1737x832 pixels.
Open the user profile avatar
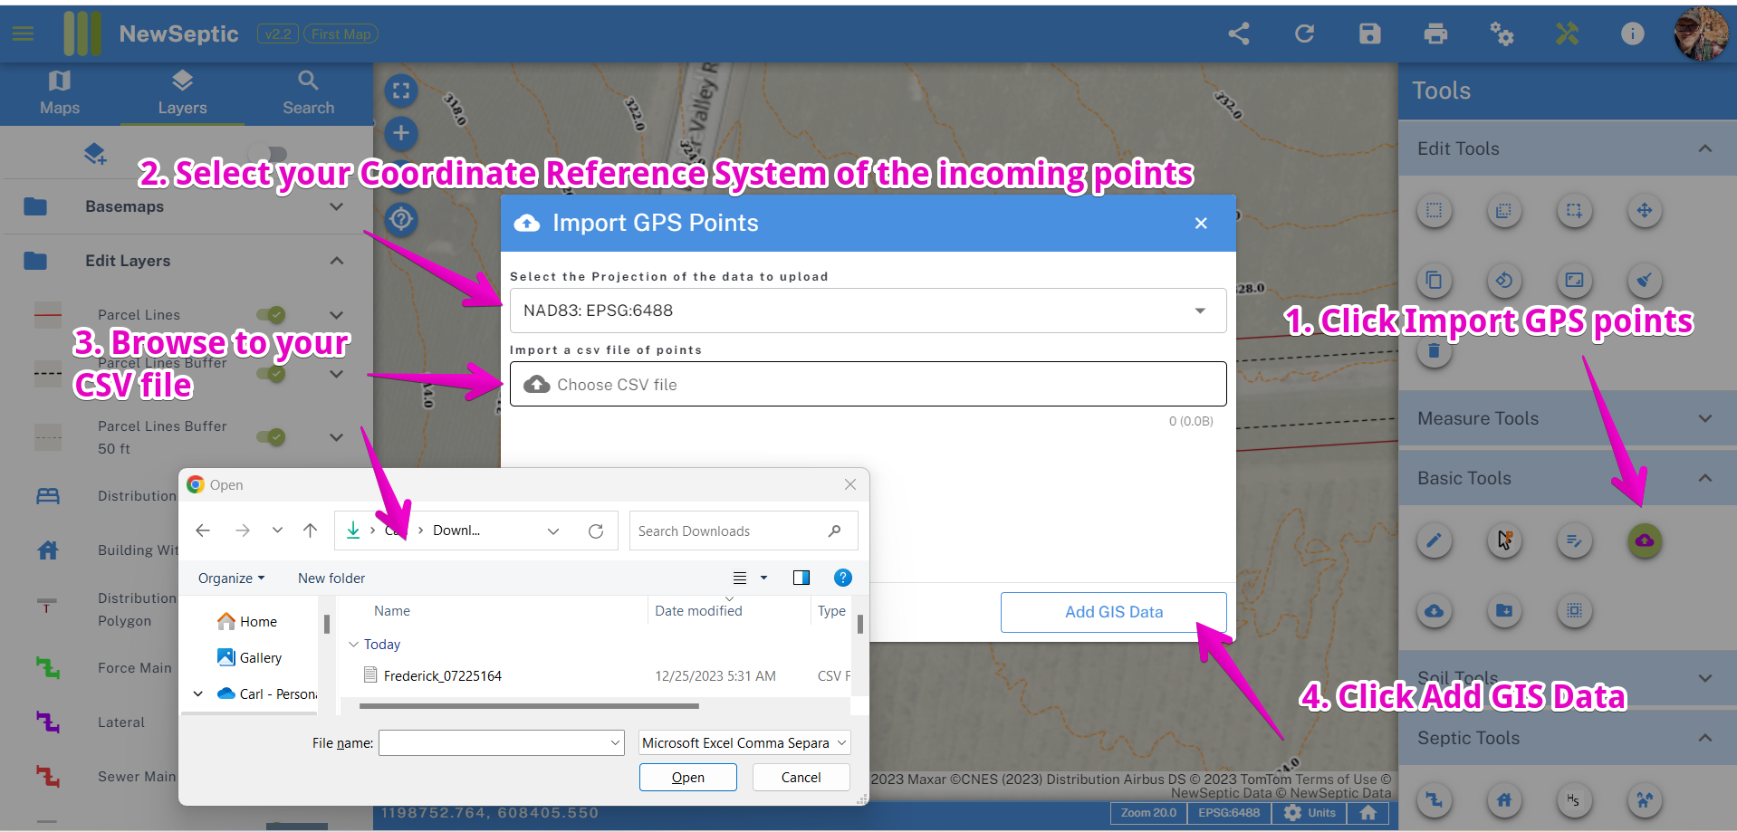point(1701,33)
